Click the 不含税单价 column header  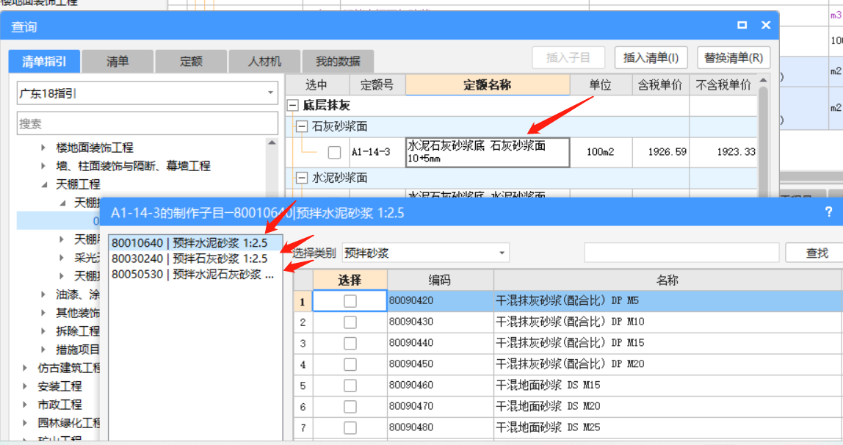click(723, 85)
